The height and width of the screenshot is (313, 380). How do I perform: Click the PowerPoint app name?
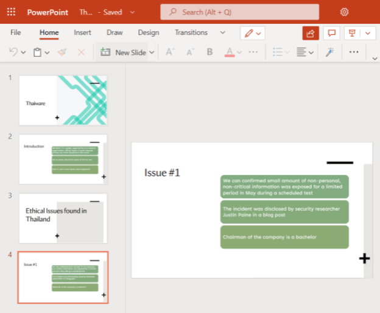point(47,12)
